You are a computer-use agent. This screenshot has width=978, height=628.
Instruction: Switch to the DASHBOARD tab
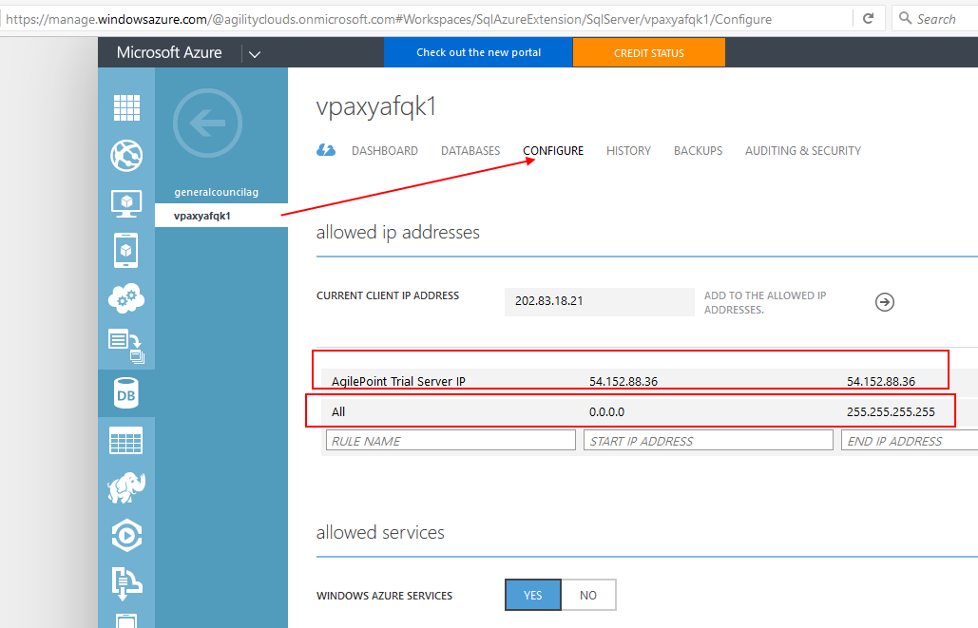point(384,150)
